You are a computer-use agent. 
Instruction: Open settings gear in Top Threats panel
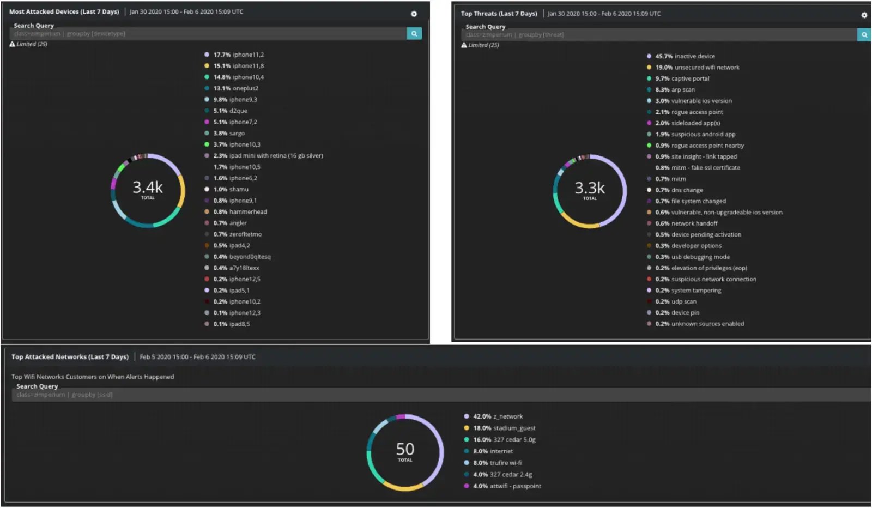point(864,15)
